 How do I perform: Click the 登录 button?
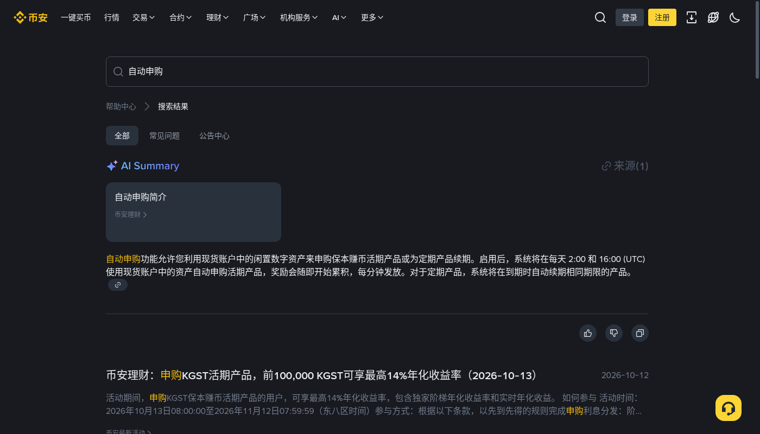coord(630,17)
